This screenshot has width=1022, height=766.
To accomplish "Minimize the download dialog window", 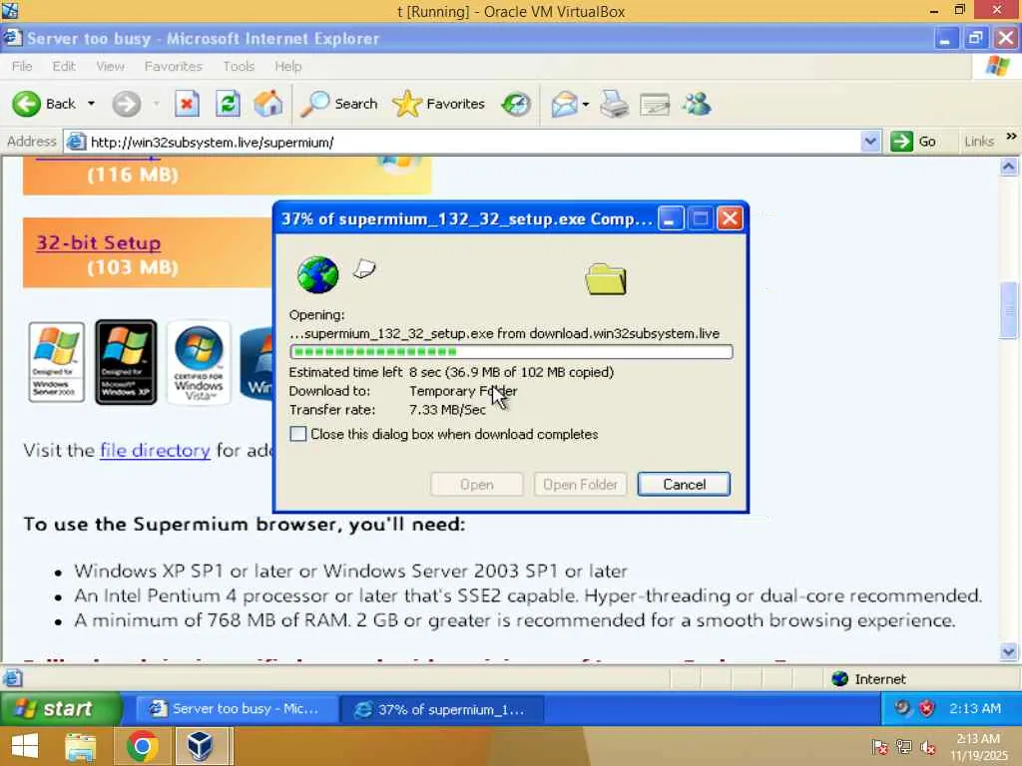I will (671, 218).
